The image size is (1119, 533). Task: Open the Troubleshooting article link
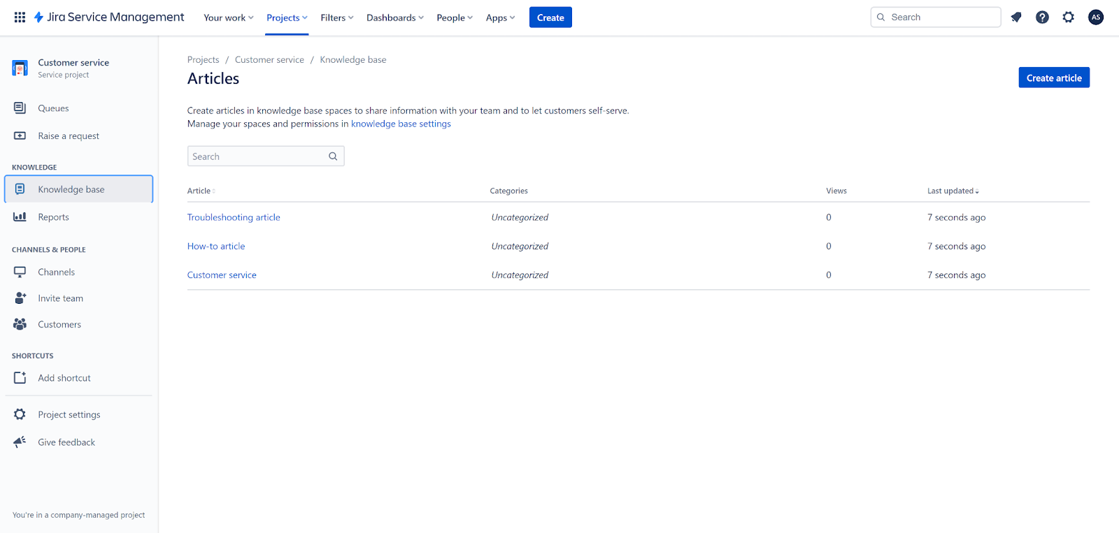pos(234,217)
